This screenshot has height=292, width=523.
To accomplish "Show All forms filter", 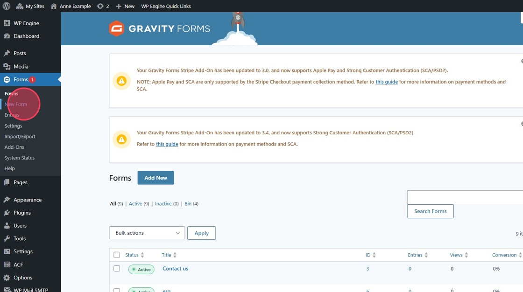I will tap(116, 204).
